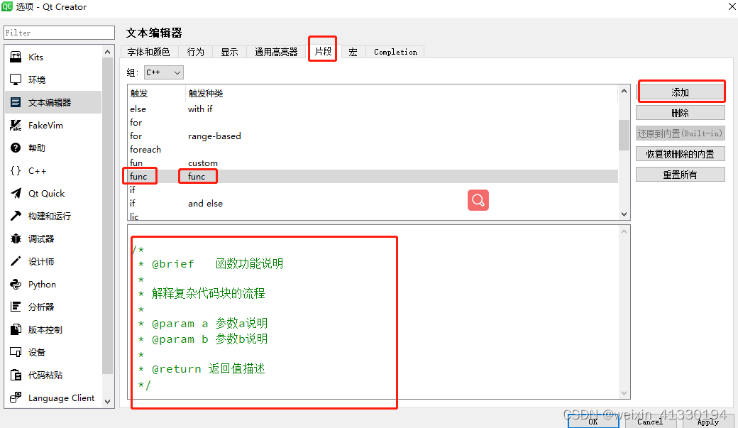Screen dimensions: 738x428
Task: Click the red magnifier search icon
Action: click(478, 200)
